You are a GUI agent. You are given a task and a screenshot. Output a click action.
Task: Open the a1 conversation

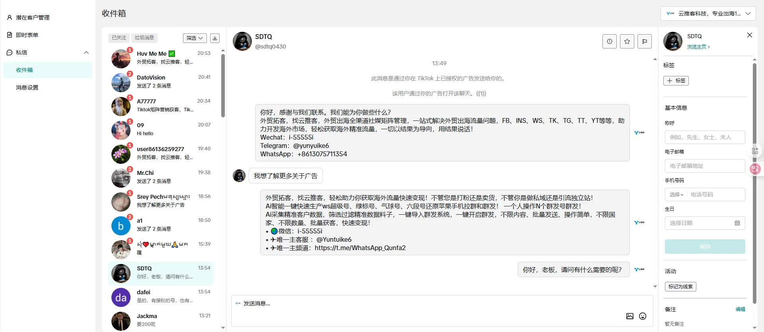pyautogui.click(x=161, y=225)
